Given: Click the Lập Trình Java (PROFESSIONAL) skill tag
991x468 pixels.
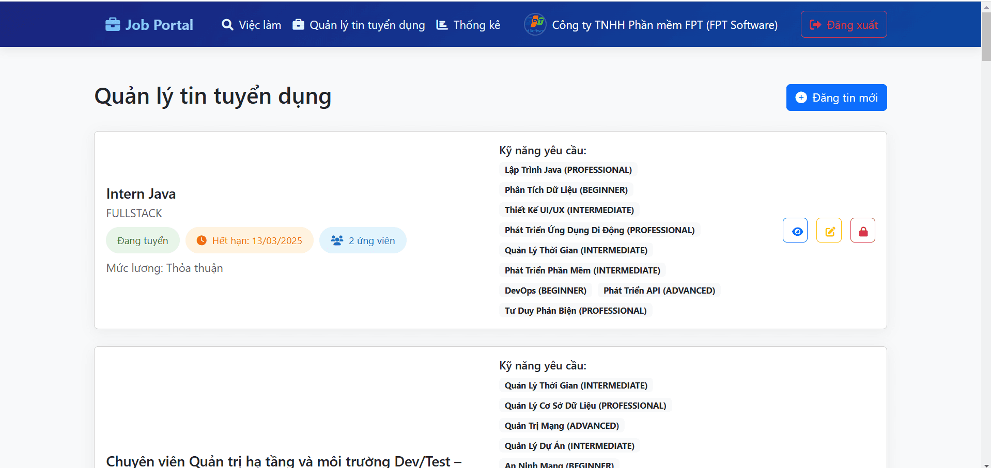Looking at the screenshot, I should [568, 170].
